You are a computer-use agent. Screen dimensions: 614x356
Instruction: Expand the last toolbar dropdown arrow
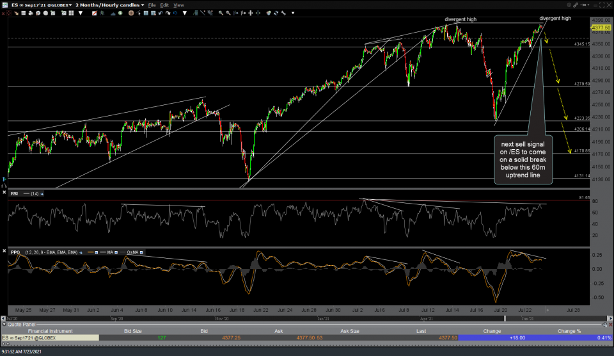click(x=293, y=13)
